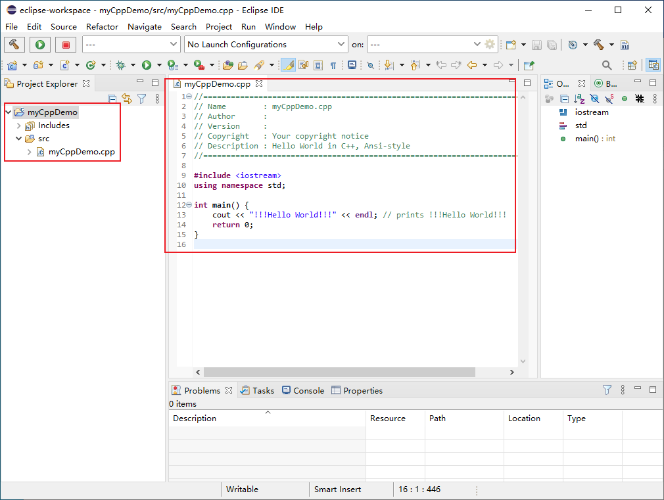Viewport: 664px width, 500px height.
Task: Click the magnifier Quick Access search icon
Action: 607,65
